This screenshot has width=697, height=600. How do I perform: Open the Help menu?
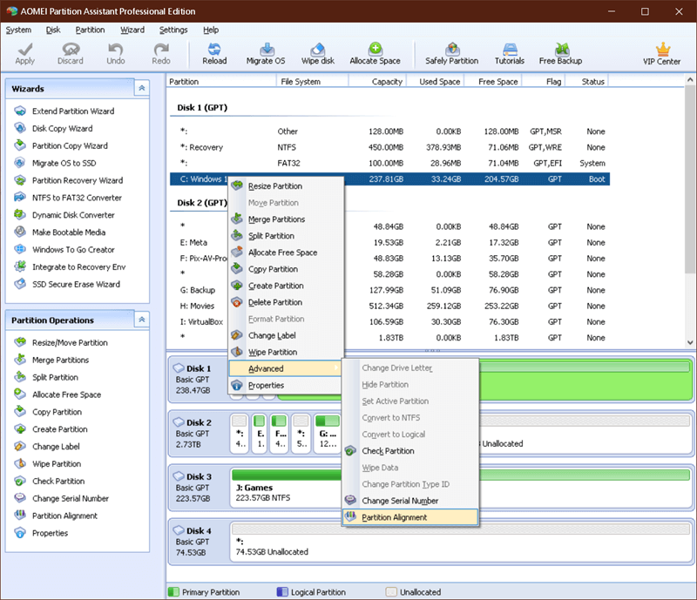pyautogui.click(x=211, y=30)
